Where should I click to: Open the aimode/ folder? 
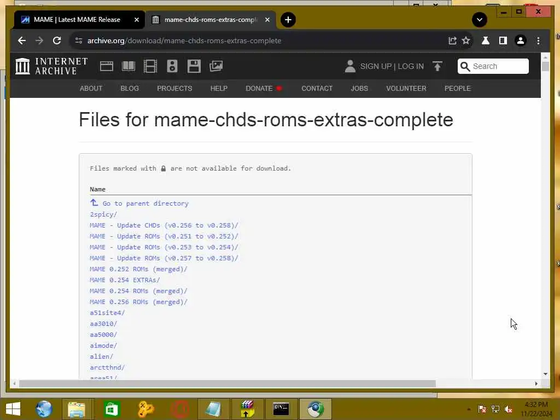(x=103, y=346)
